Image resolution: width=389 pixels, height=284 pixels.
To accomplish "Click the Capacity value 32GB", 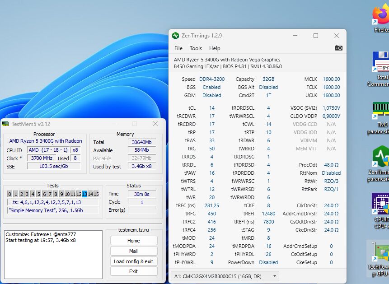I will (x=268, y=79).
